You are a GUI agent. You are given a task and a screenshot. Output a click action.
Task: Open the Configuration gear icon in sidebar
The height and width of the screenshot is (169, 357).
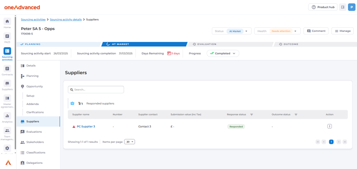point(7,148)
